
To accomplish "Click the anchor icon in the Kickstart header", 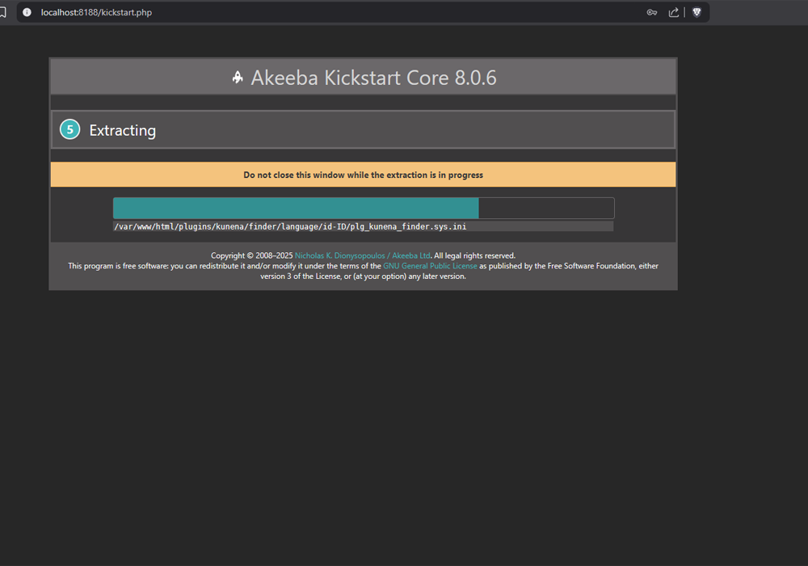I will [x=237, y=77].
